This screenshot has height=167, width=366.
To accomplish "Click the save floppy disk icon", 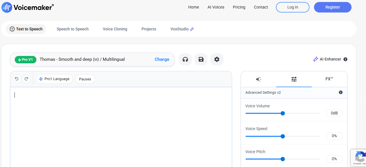I will (x=201, y=59).
